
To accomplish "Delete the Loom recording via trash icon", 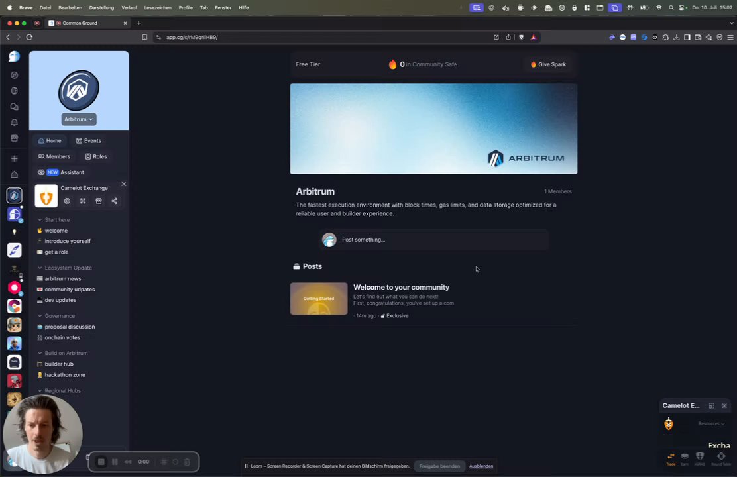I will point(187,462).
